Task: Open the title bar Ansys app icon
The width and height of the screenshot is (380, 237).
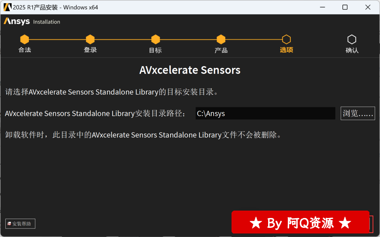Action: pos(7,7)
